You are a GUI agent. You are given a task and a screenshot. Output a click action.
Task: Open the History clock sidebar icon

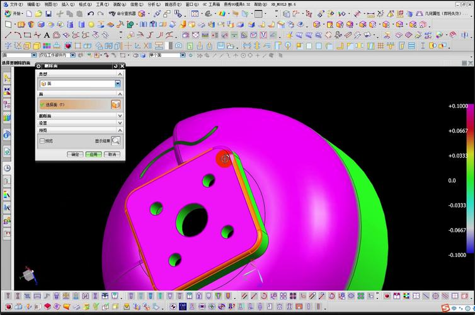[x=7, y=168]
